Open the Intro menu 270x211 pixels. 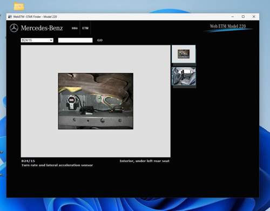[75, 28]
